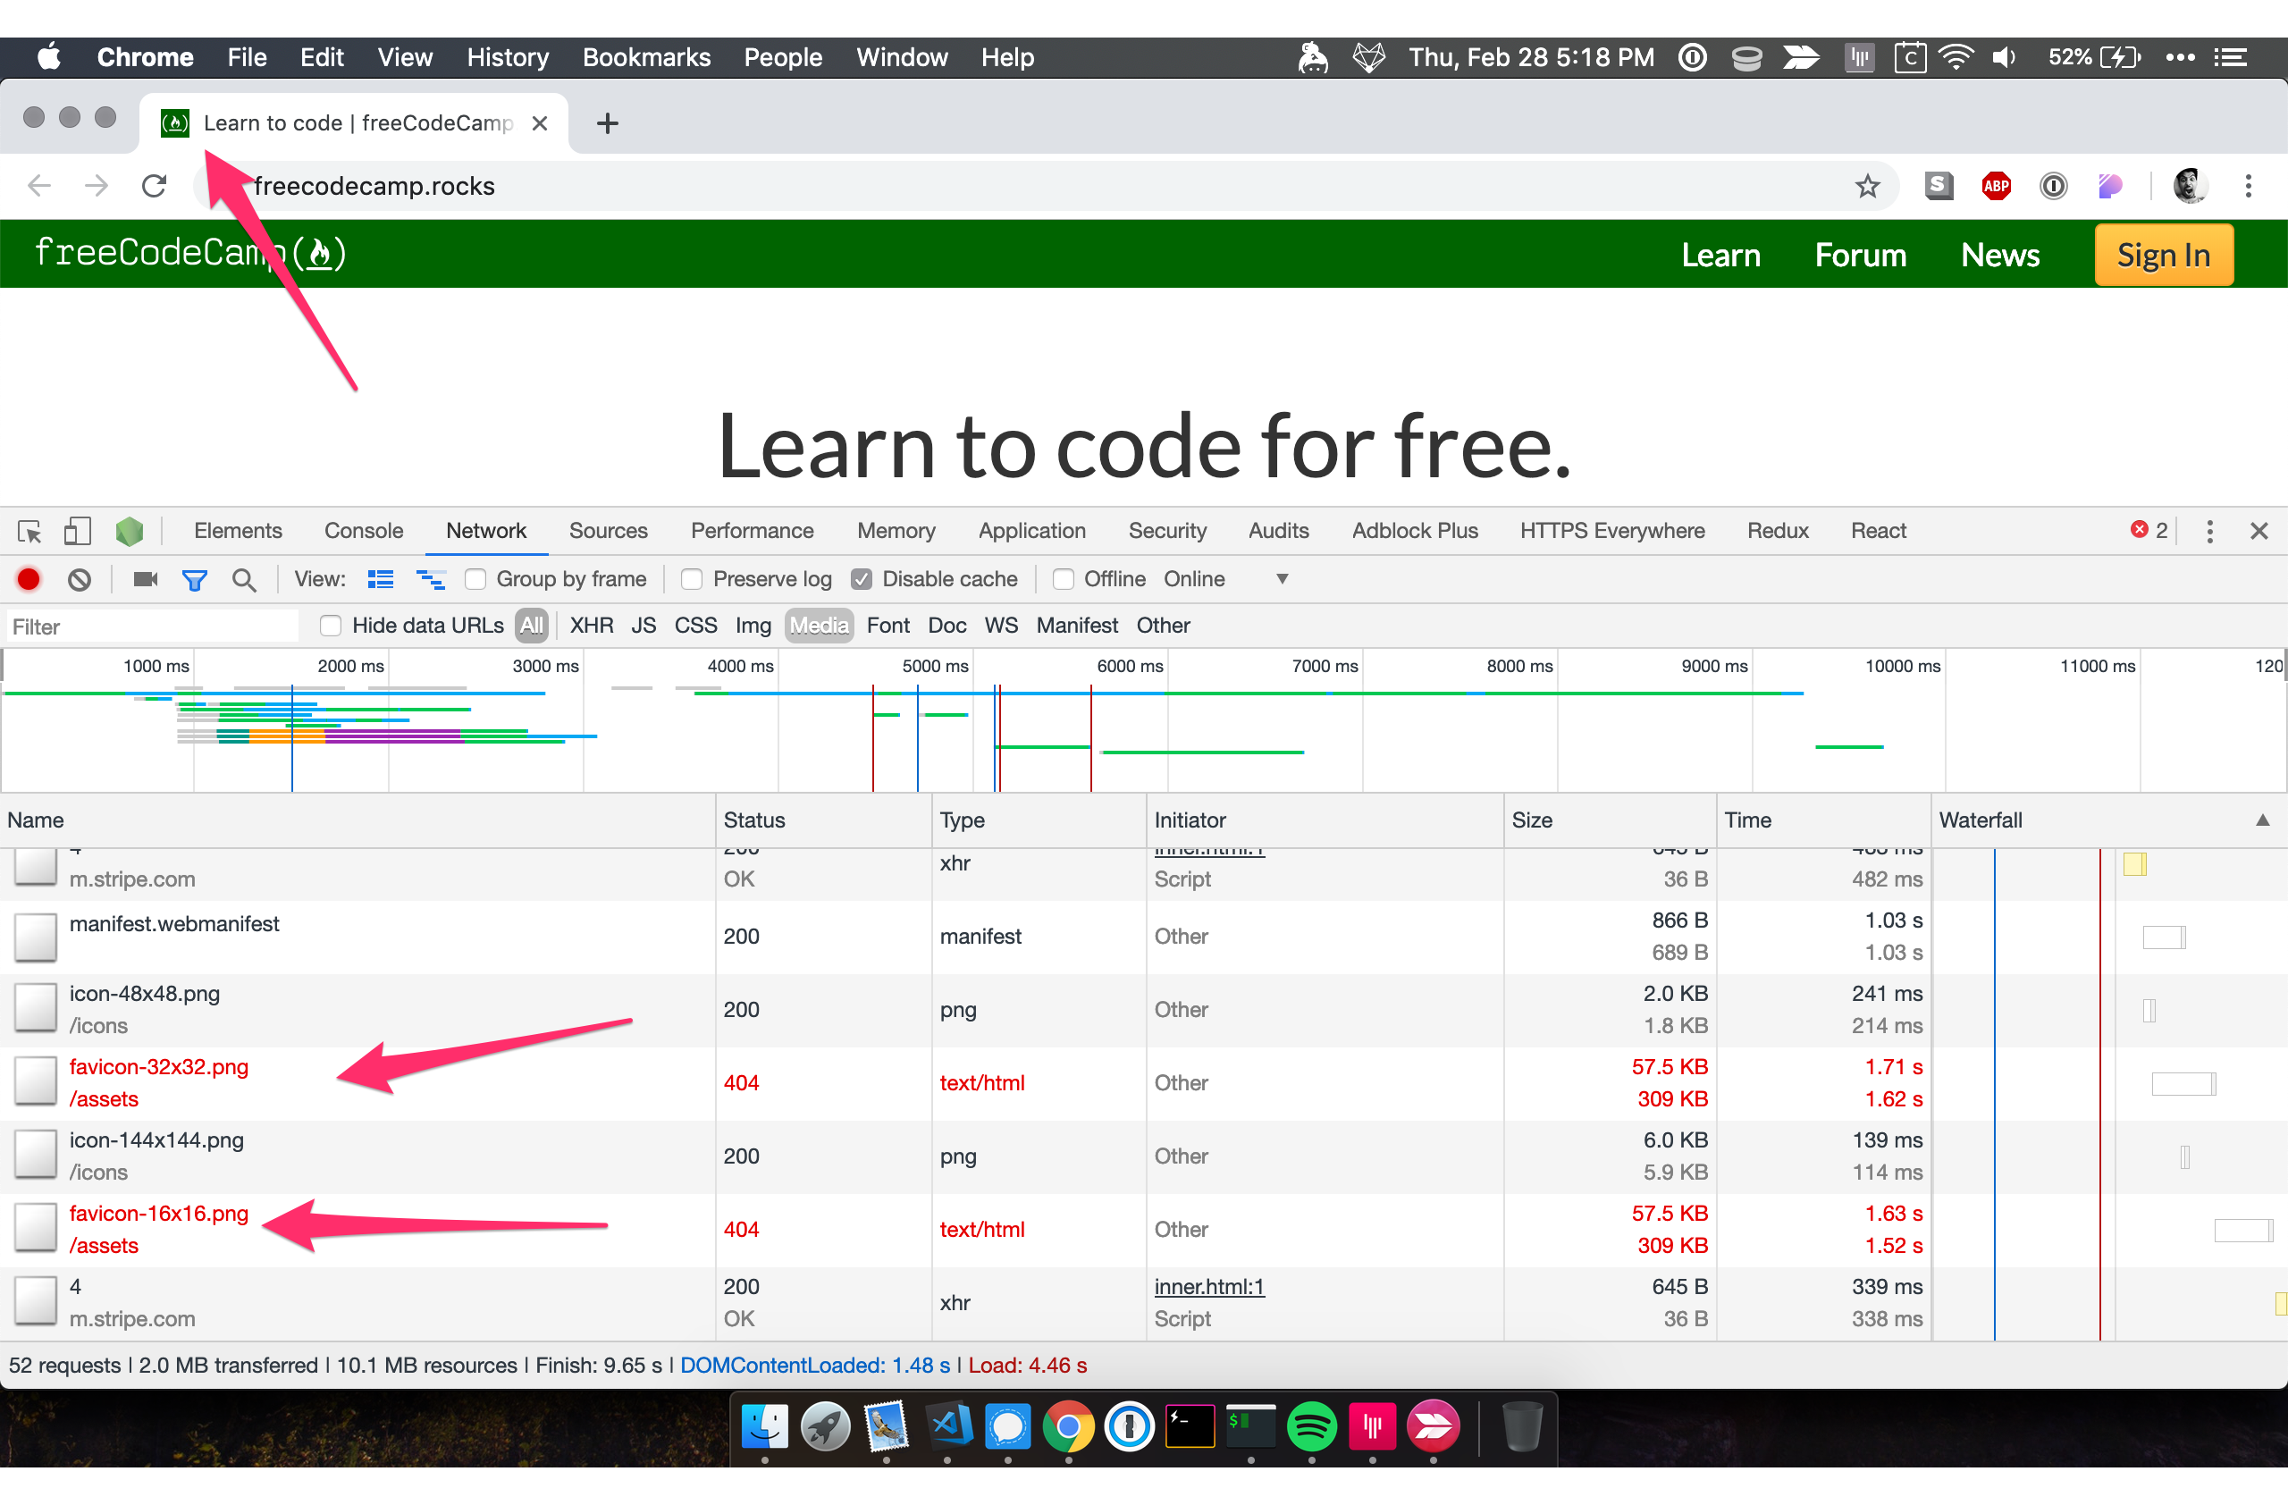Open DevTools three-dot customize menu
This screenshot has width=2288, height=1505.
[2209, 532]
